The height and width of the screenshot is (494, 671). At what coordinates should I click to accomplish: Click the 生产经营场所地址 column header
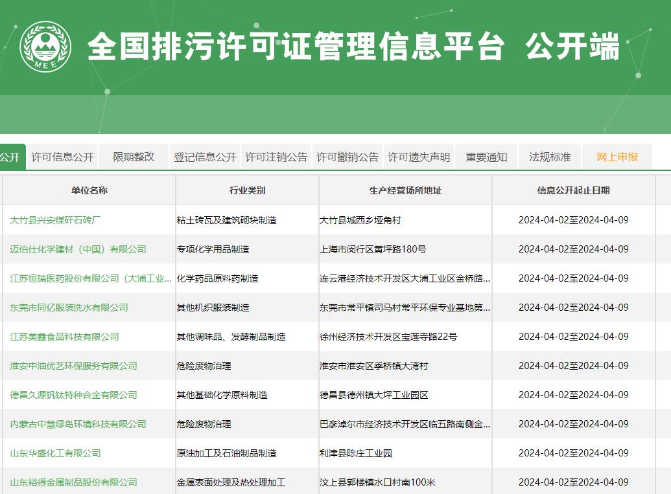(x=405, y=190)
